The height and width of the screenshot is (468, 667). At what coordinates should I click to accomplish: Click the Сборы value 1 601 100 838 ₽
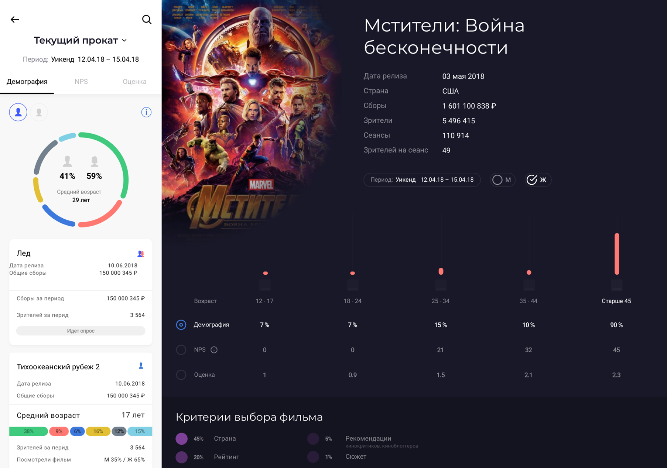pos(469,106)
